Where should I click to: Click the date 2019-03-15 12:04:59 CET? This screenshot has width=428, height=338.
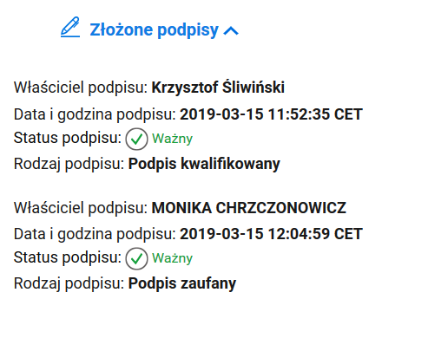click(x=271, y=234)
